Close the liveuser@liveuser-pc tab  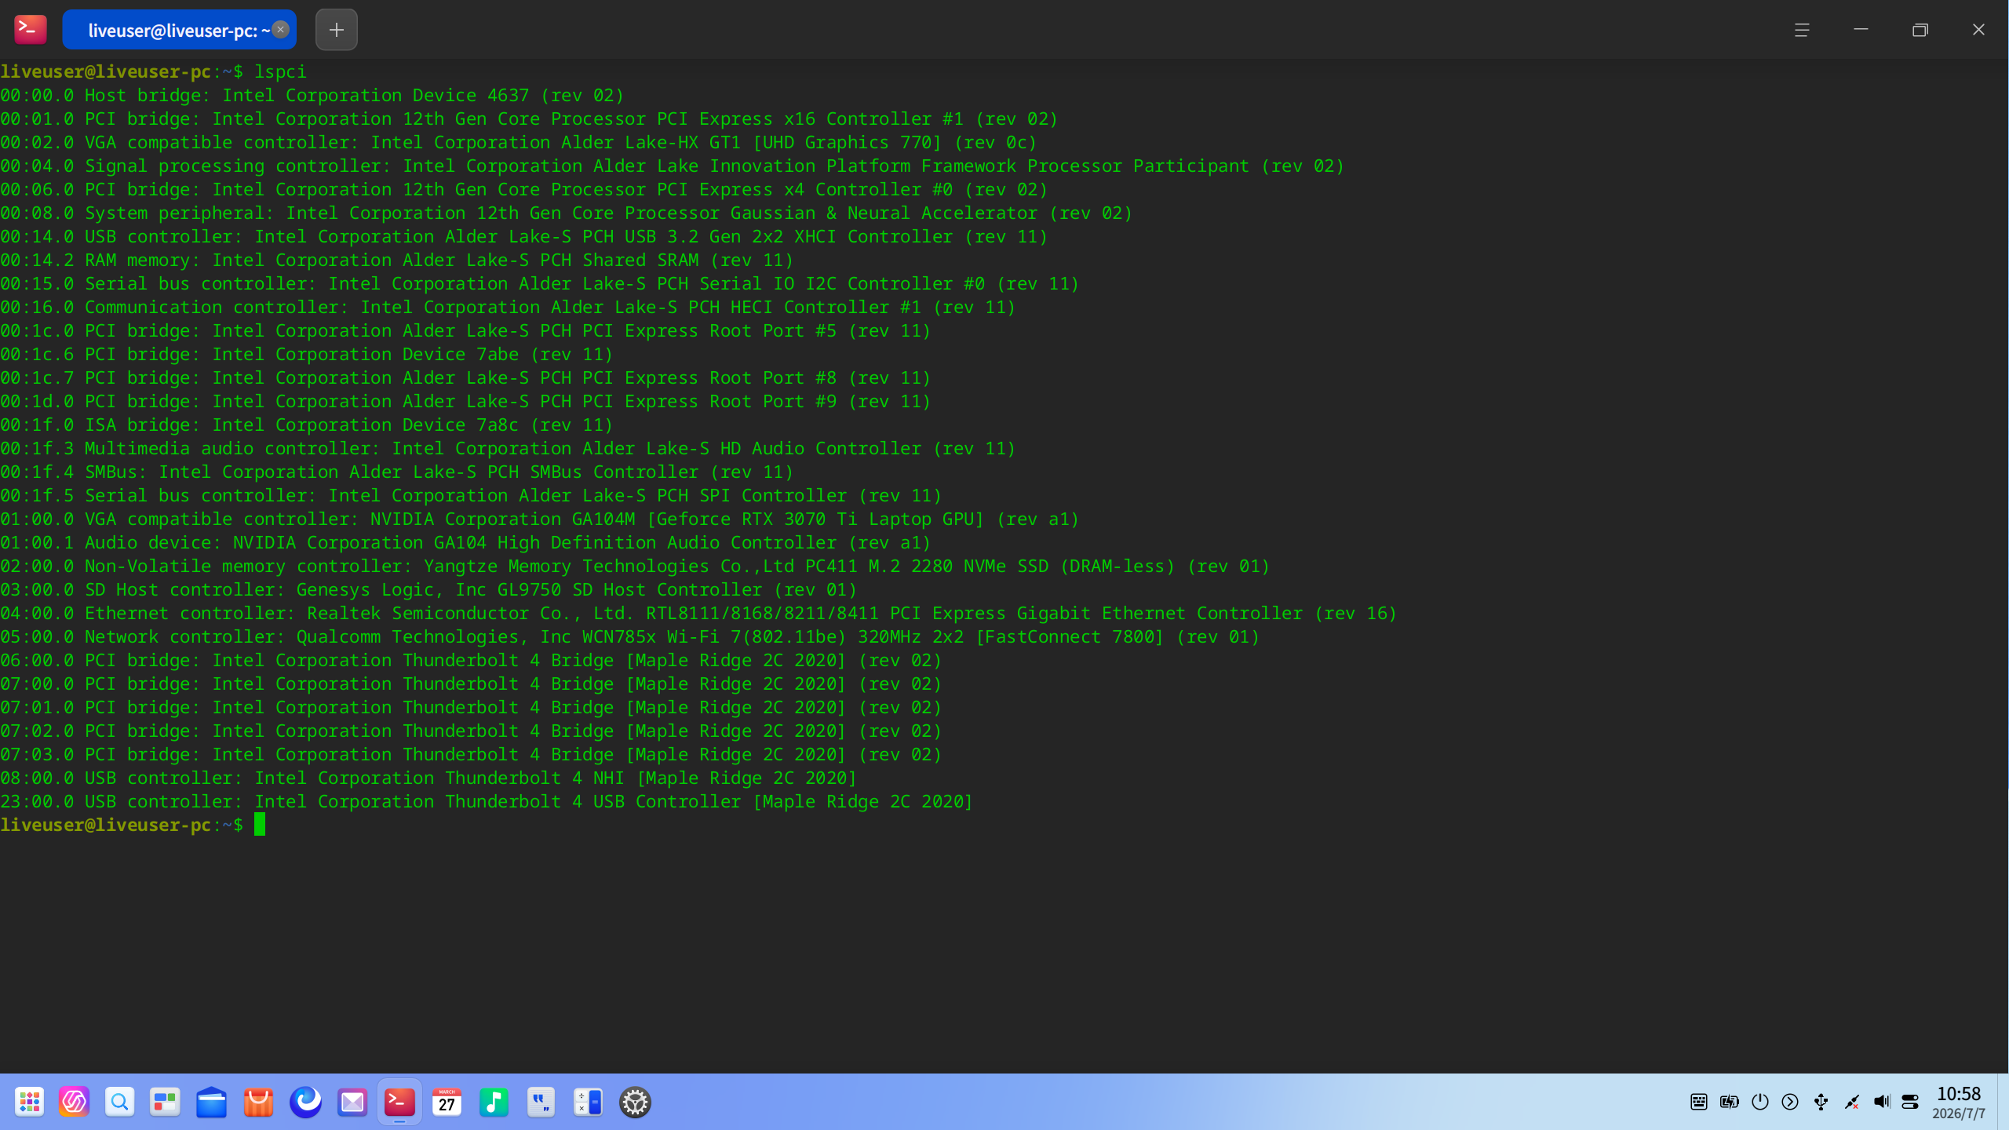click(280, 30)
